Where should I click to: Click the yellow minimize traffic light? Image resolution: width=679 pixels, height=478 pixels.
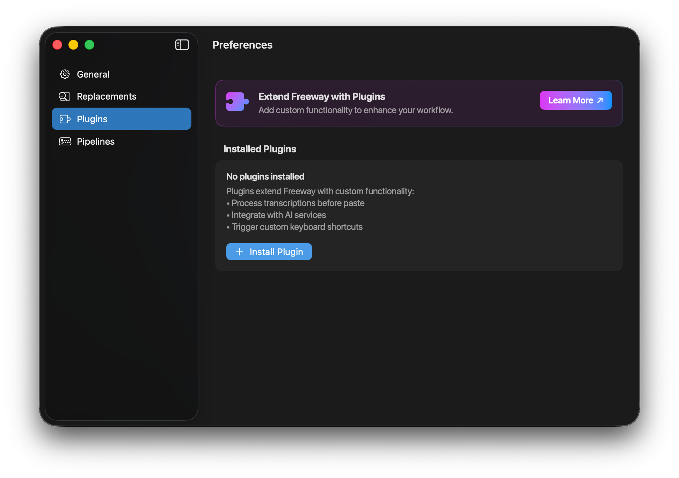click(x=73, y=45)
